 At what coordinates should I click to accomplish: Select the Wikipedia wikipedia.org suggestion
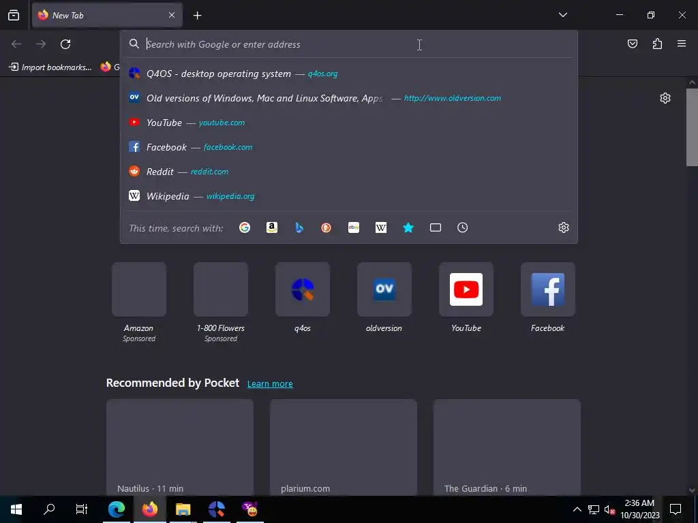point(348,196)
